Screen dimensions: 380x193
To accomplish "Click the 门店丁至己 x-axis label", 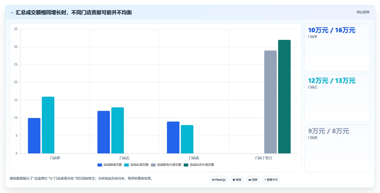I will [x=264, y=158].
